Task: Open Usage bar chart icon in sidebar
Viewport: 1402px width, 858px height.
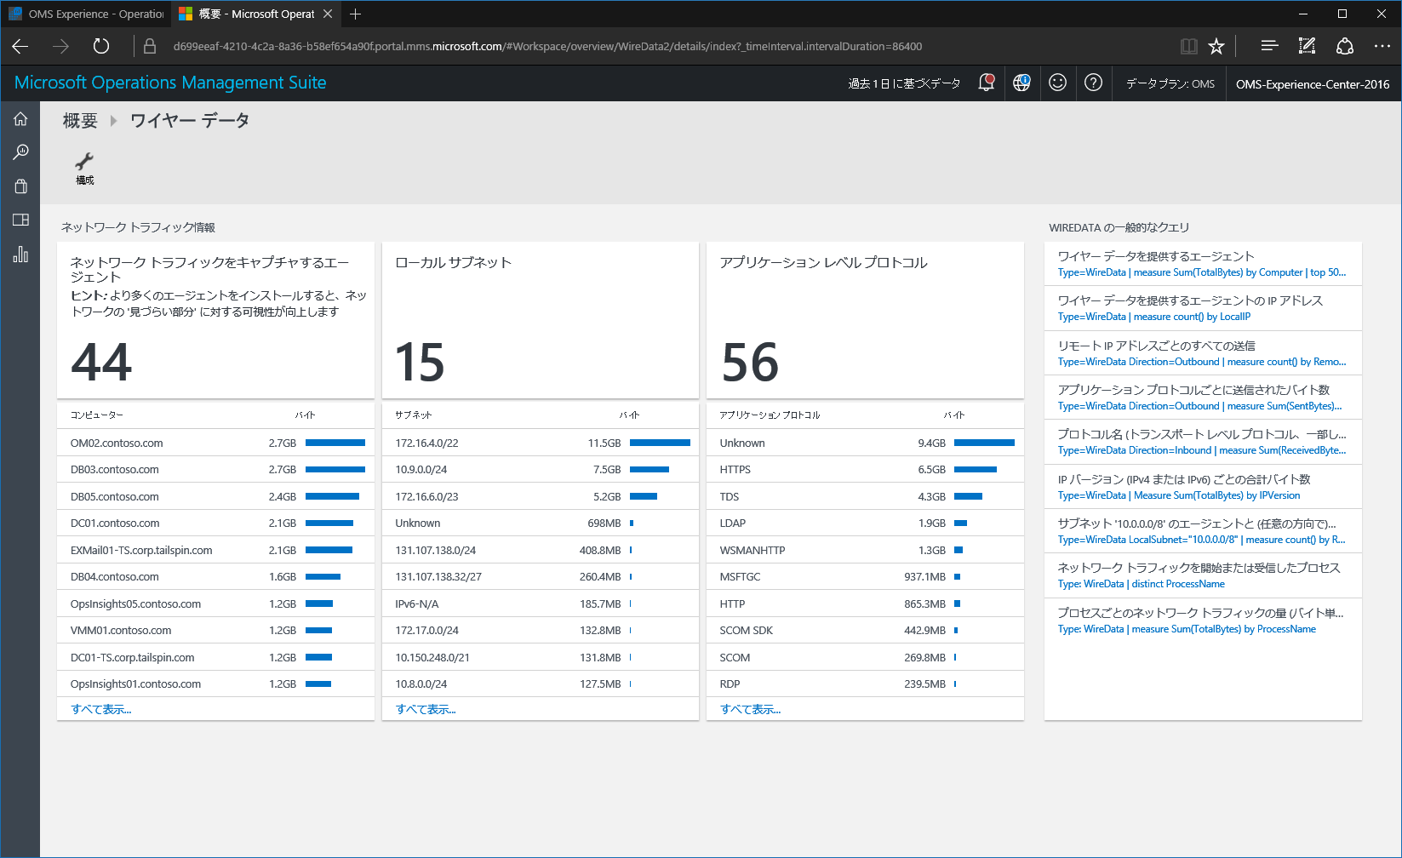Action: pyautogui.click(x=20, y=254)
